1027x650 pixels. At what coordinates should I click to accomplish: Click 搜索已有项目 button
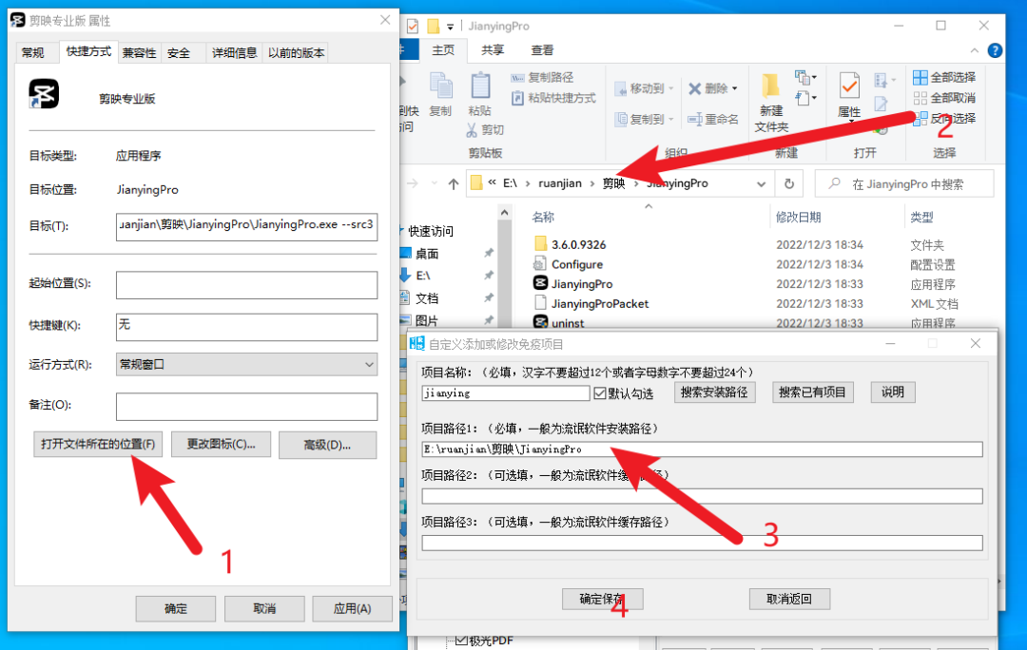tap(812, 392)
